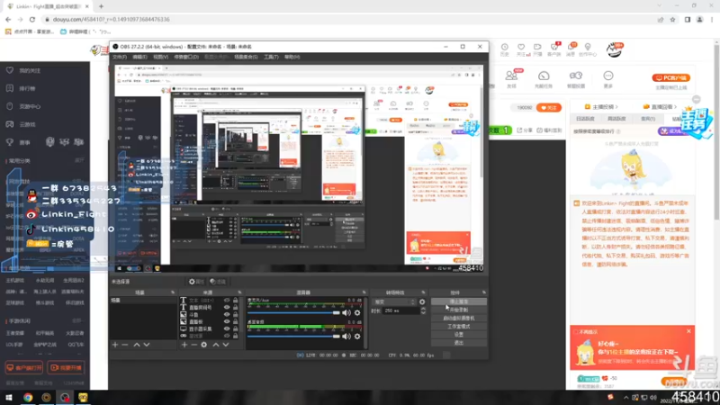
Task: Toggle lock on 直播房间号 source
Action: pos(236,308)
